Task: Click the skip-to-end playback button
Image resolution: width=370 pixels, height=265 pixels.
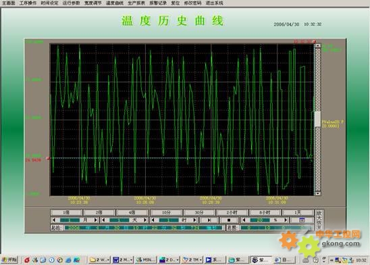Action: point(209,220)
